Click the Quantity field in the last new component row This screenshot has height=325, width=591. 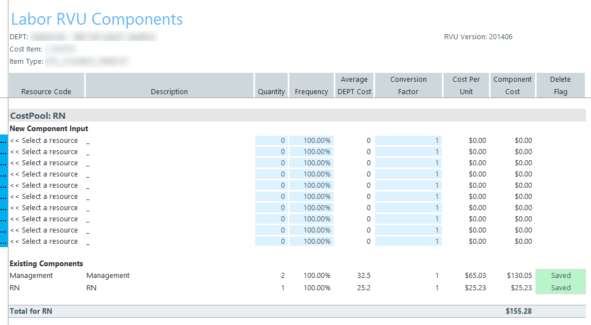pyautogui.click(x=271, y=242)
